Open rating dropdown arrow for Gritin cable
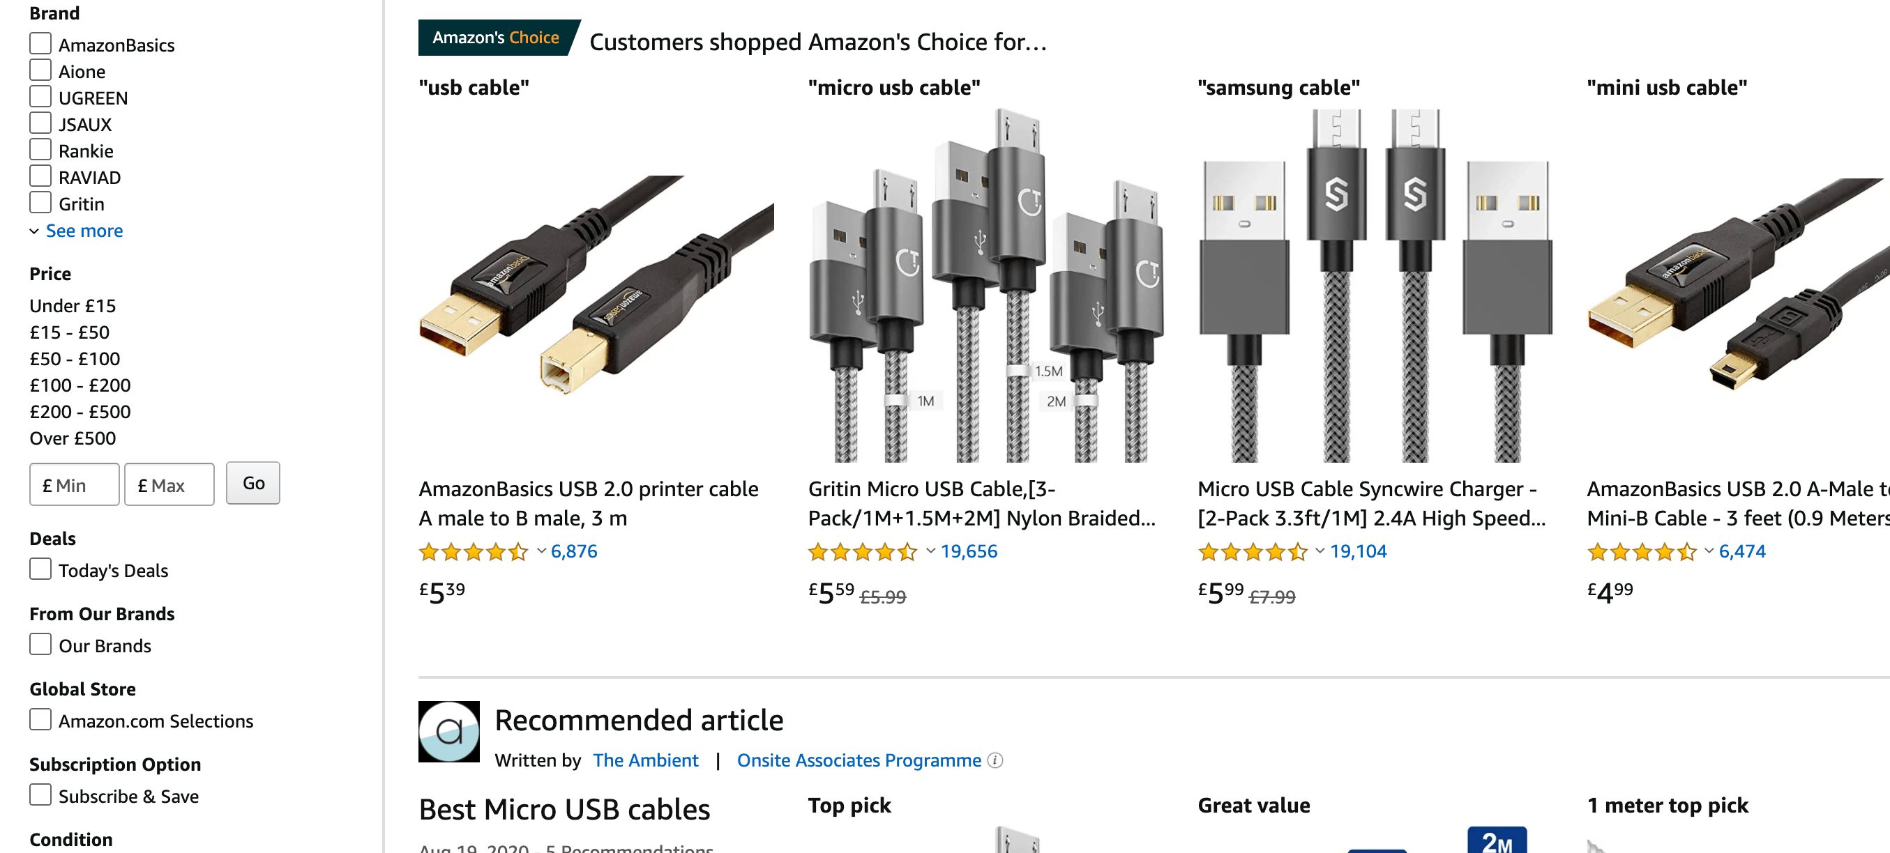The image size is (1890, 853). 930,551
